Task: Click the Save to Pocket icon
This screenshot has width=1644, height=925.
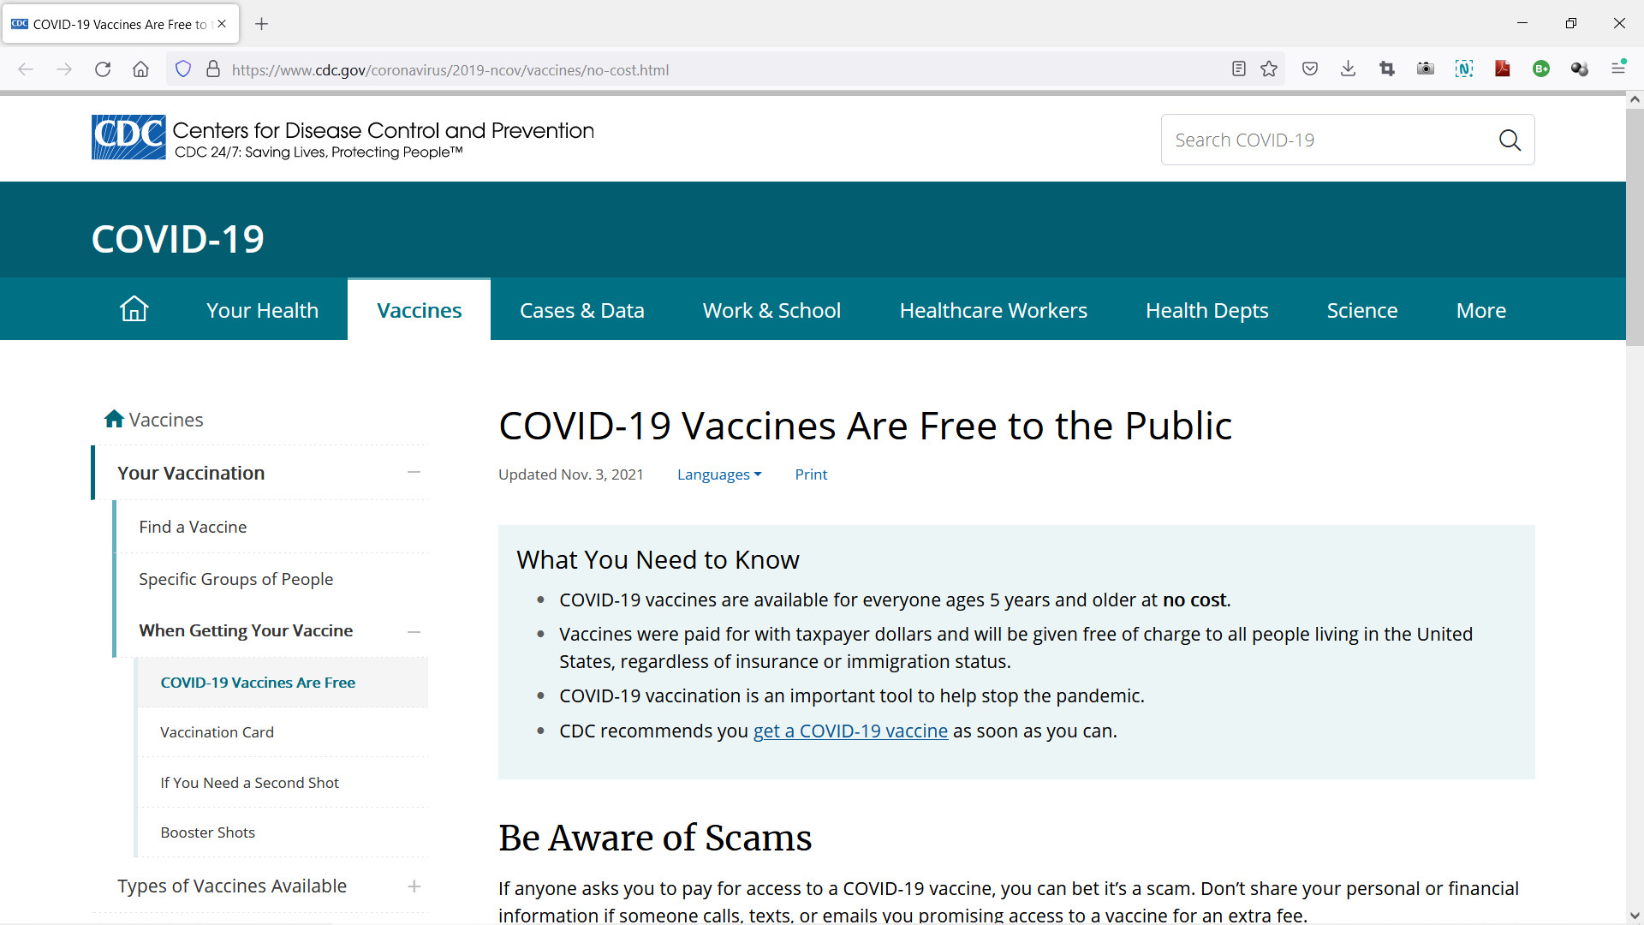Action: 1309,69
